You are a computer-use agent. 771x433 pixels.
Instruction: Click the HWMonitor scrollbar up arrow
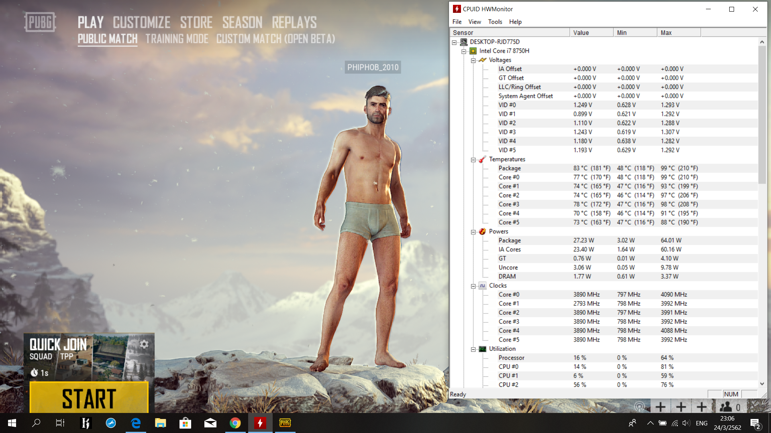(x=762, y=42)
